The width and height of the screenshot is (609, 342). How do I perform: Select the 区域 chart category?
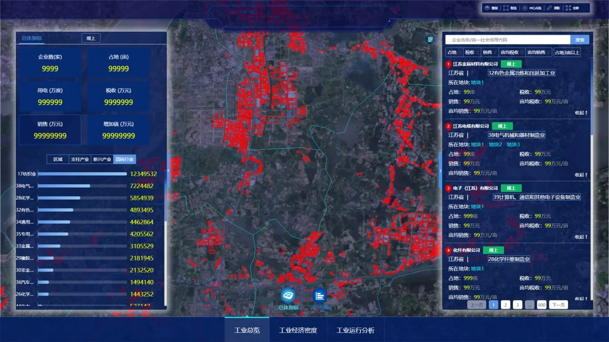[58, 159]
